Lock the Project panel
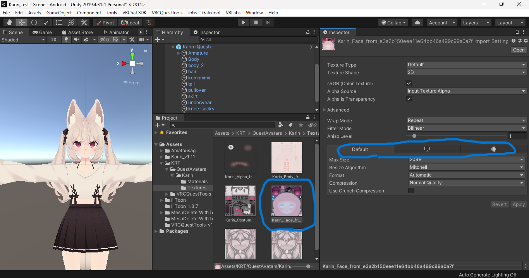The image size is (529, 278). click(308, 118)
